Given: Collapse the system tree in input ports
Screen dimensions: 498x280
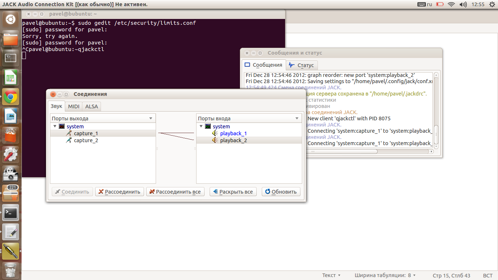Looking at the screenshot, I should [201, 126].
